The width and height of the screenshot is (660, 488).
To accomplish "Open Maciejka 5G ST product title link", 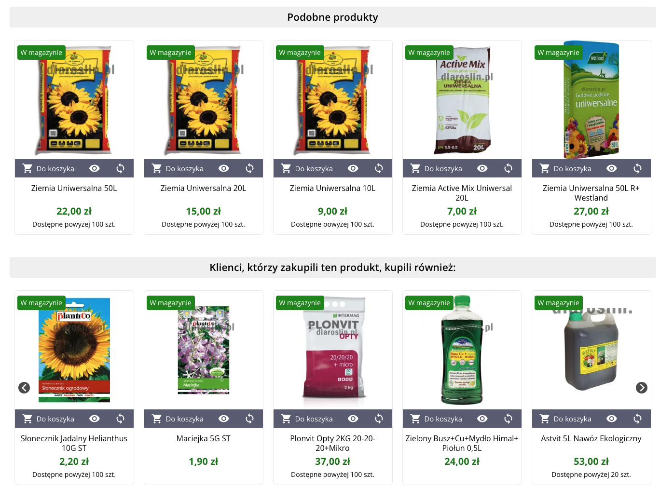I will (x=203, y=438).
